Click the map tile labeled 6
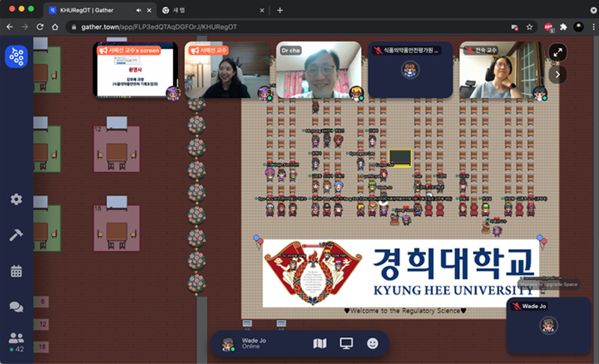Image resolution: width=599 pixels, height=364 pixels. tap(42, 302)
